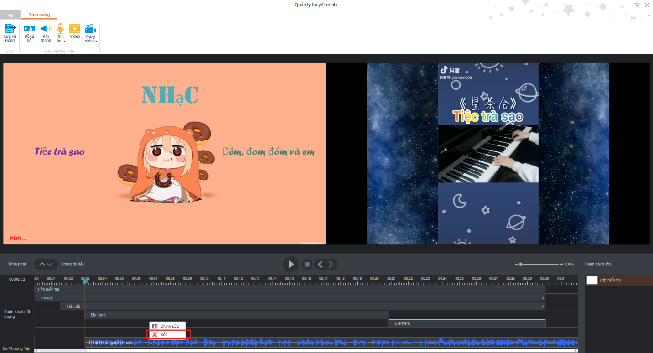Click the teal playhead marker on the timeline

pyautogui.click(x=85, y=282)
